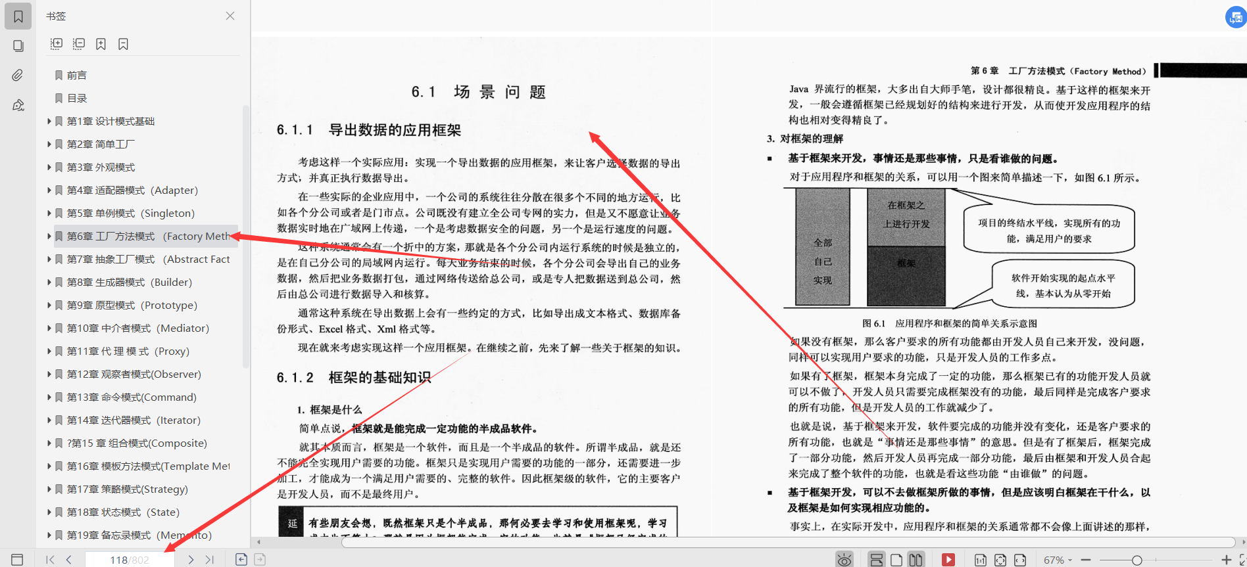
Task: Click the bookmark panel vertical scrollbar
Action: coord(246,237)
